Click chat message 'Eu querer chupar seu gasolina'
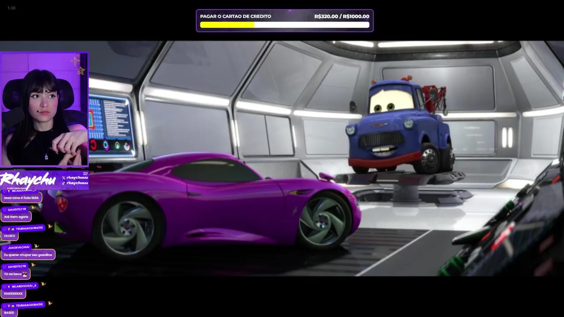 [x=28, y=254]
